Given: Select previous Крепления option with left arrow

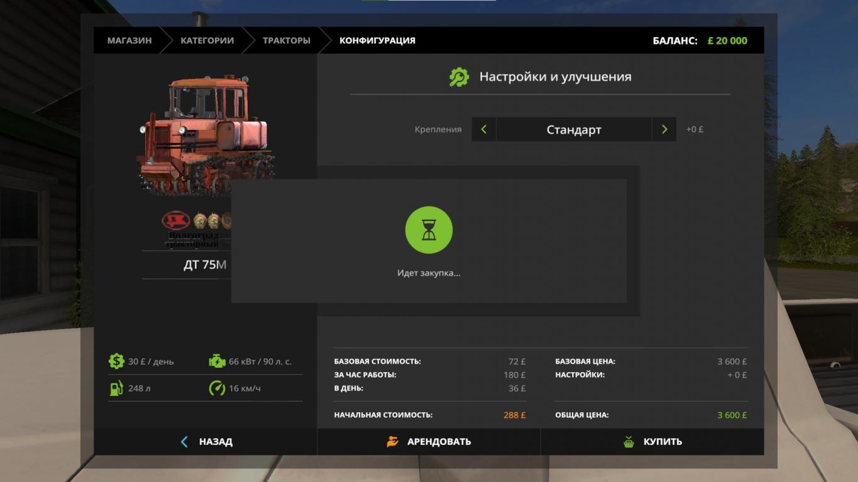Looking at the screenshot, I should point(484,129).
